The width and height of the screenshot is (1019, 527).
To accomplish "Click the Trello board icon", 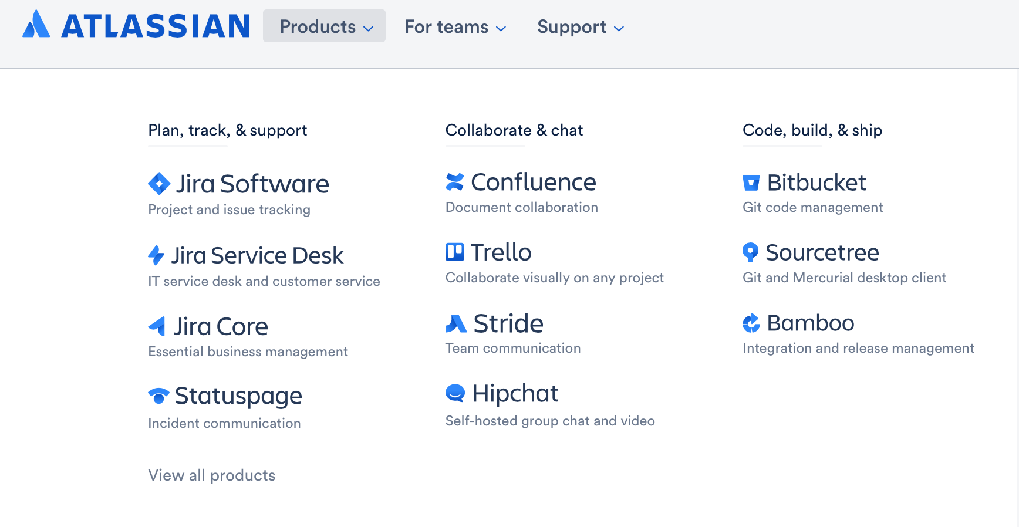I will pyautogui.click(x=455, y=252).
